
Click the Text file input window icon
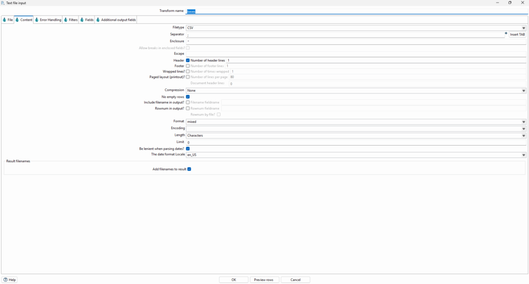click(x=3, y=3)
